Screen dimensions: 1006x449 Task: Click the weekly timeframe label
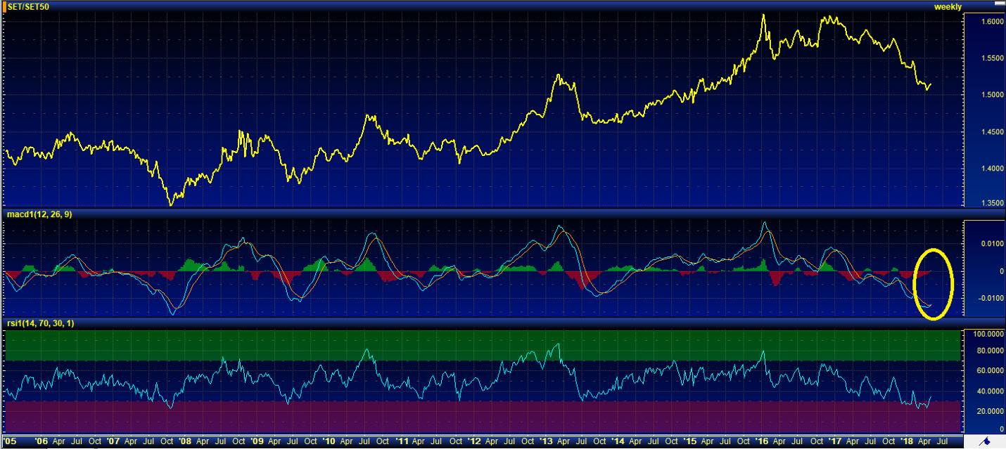point(947,6)
